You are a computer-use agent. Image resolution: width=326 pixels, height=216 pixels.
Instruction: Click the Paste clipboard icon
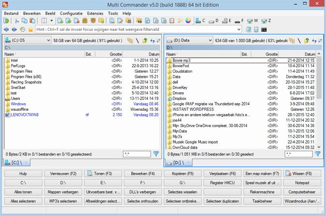click(x=32, y=21)
